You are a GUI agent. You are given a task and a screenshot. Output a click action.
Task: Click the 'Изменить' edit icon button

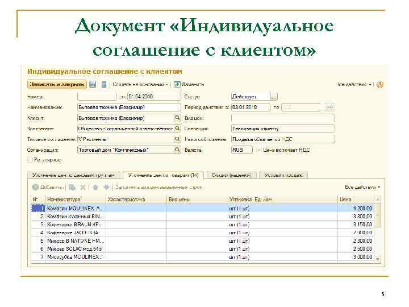(189, 84)
